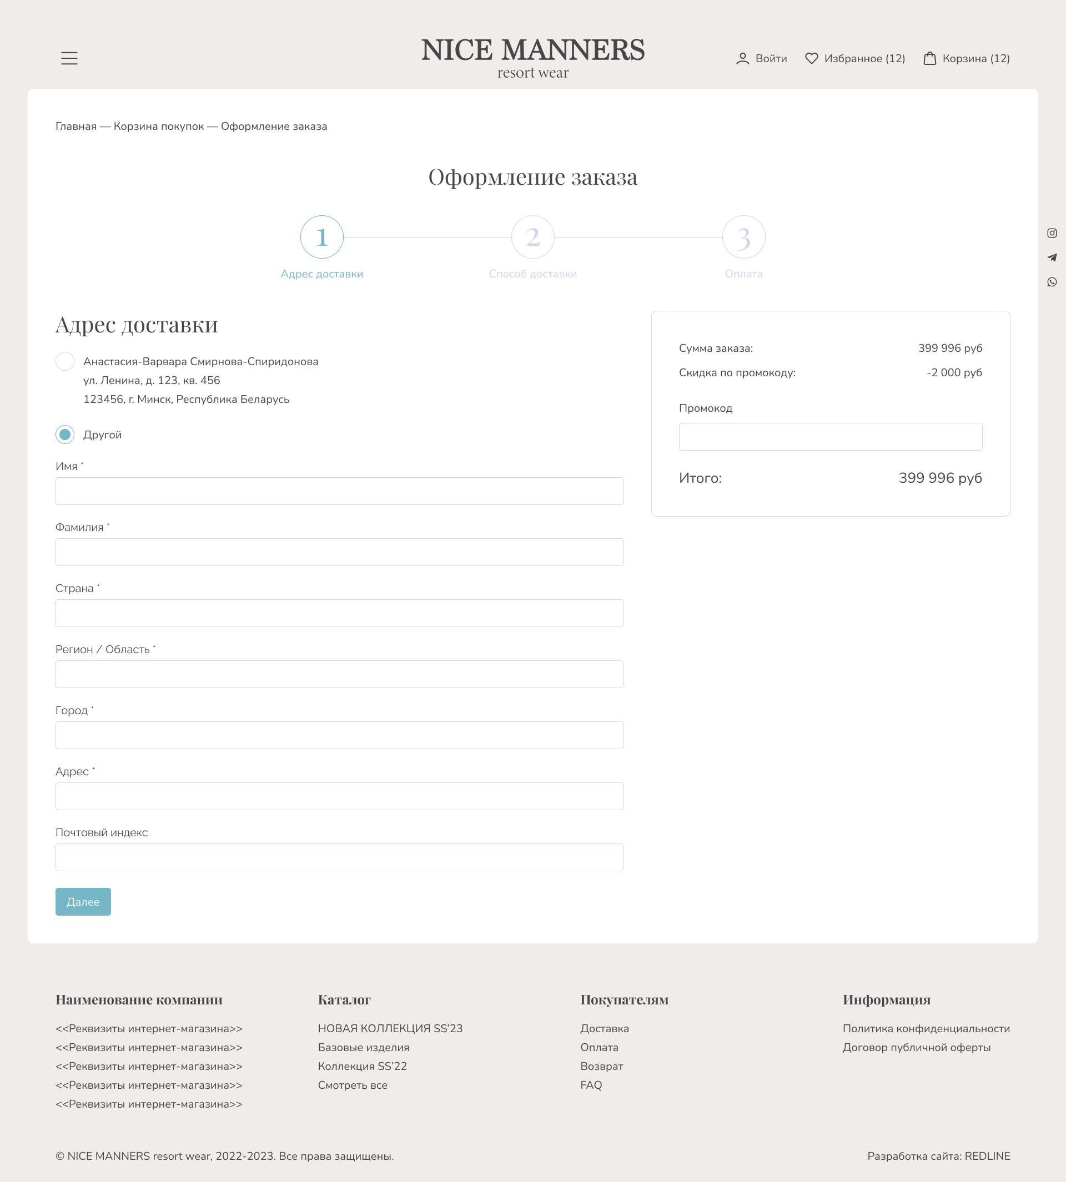
Task: Open the FAQ footer link
Action: click(591, 1085)
